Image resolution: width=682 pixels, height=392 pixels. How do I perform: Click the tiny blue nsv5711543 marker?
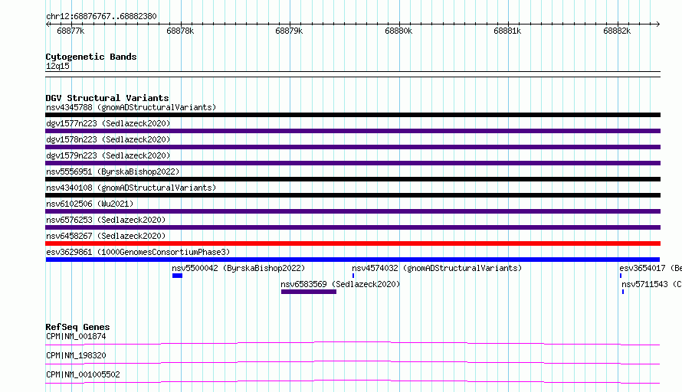click(623, 292)
